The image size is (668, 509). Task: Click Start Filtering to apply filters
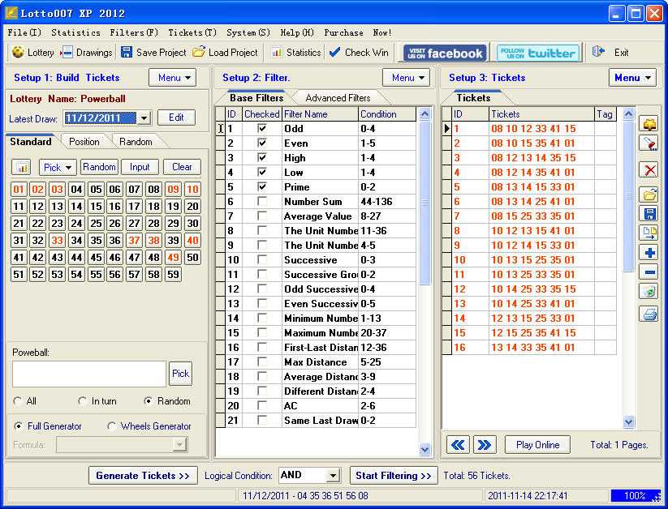point(393,476)
